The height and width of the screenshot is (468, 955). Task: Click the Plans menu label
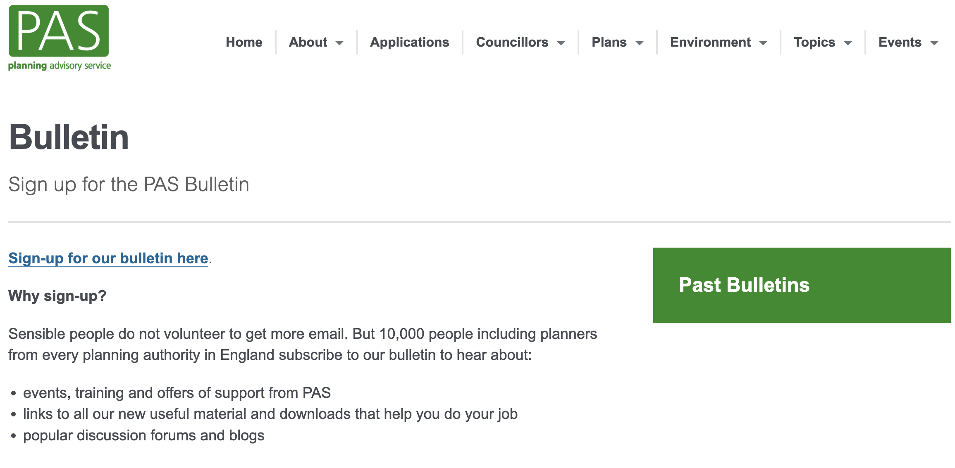[x=609, y=42]
